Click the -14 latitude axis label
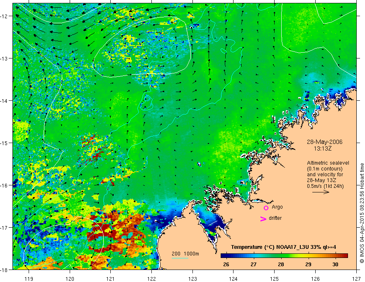Screen dimensions: 365x282 tap(4, 101)
